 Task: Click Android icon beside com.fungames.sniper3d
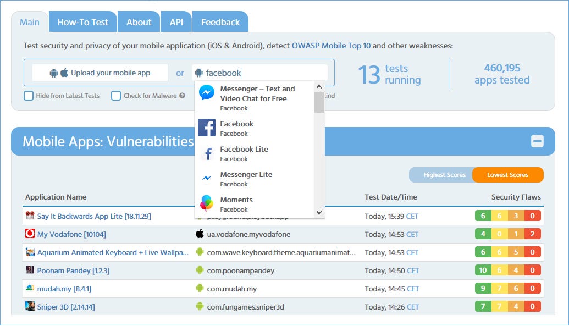coord(200,306)
